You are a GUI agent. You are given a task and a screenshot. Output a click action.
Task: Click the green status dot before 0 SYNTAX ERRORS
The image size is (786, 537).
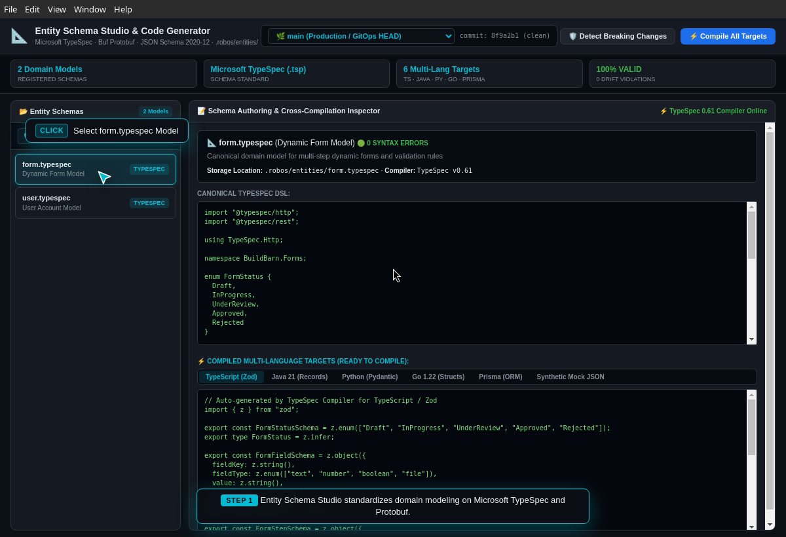361,143
